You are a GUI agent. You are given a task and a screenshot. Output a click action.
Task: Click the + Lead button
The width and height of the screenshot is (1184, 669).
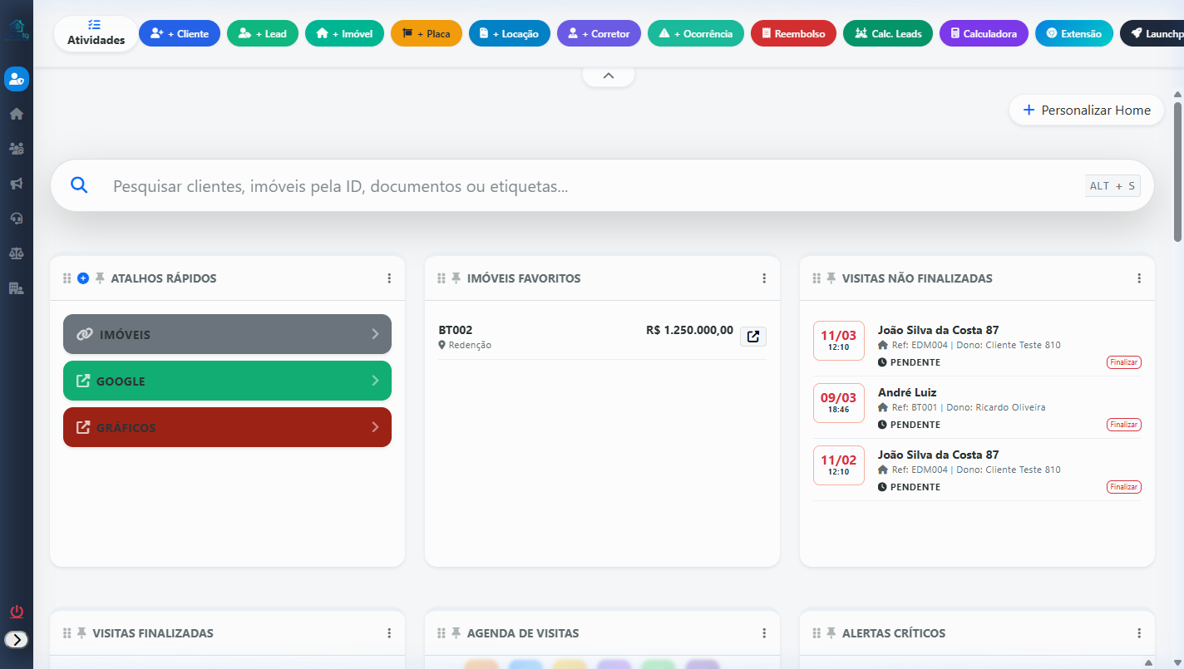263,33
